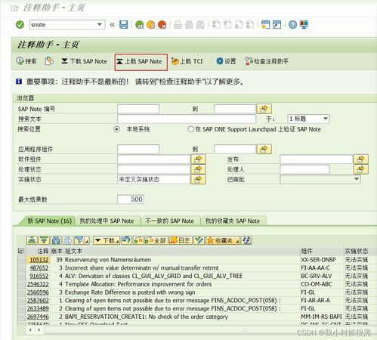Select the SAP ONE Support Launchpad radio option
377x340 pixels.
click(190, 129)
